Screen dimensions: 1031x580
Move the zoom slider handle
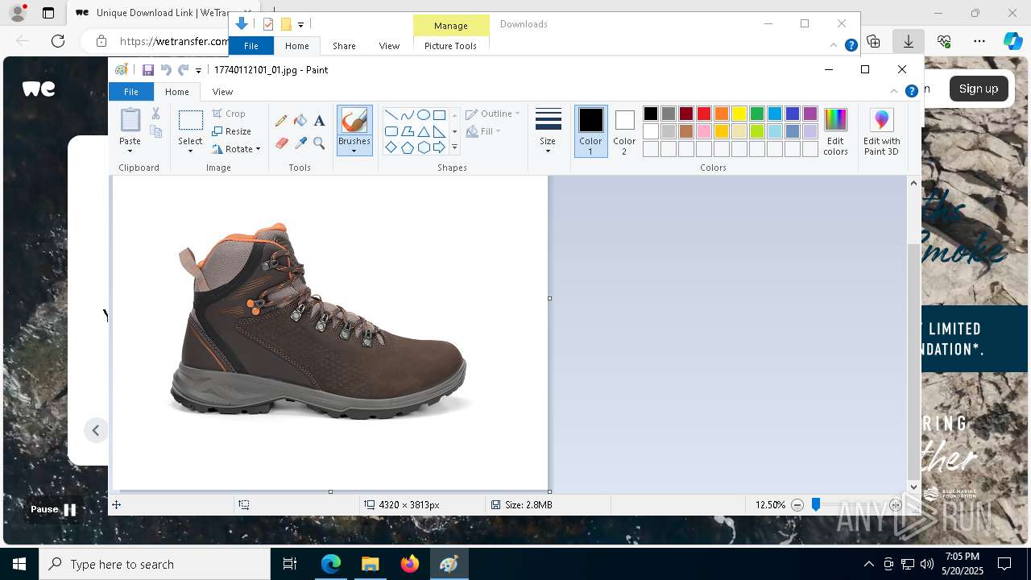point(816,505)
